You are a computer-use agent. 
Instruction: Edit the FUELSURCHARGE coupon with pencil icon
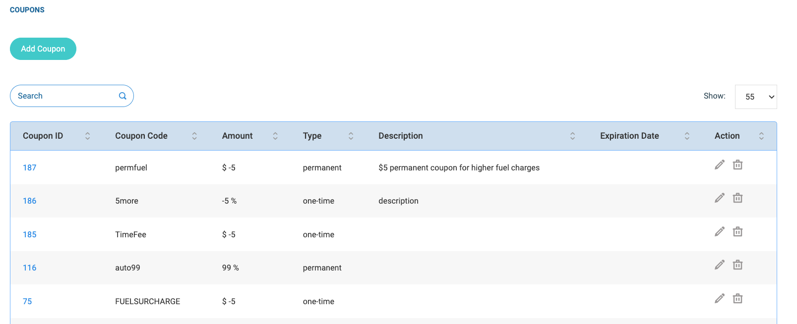point(720,298)
